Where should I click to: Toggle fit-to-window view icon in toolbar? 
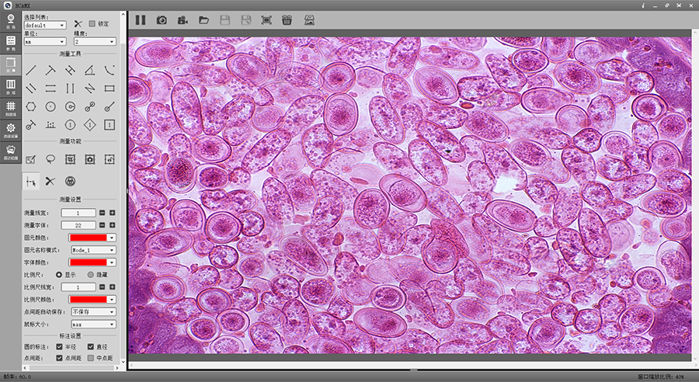pyautogui.click(x=266, y=20)
